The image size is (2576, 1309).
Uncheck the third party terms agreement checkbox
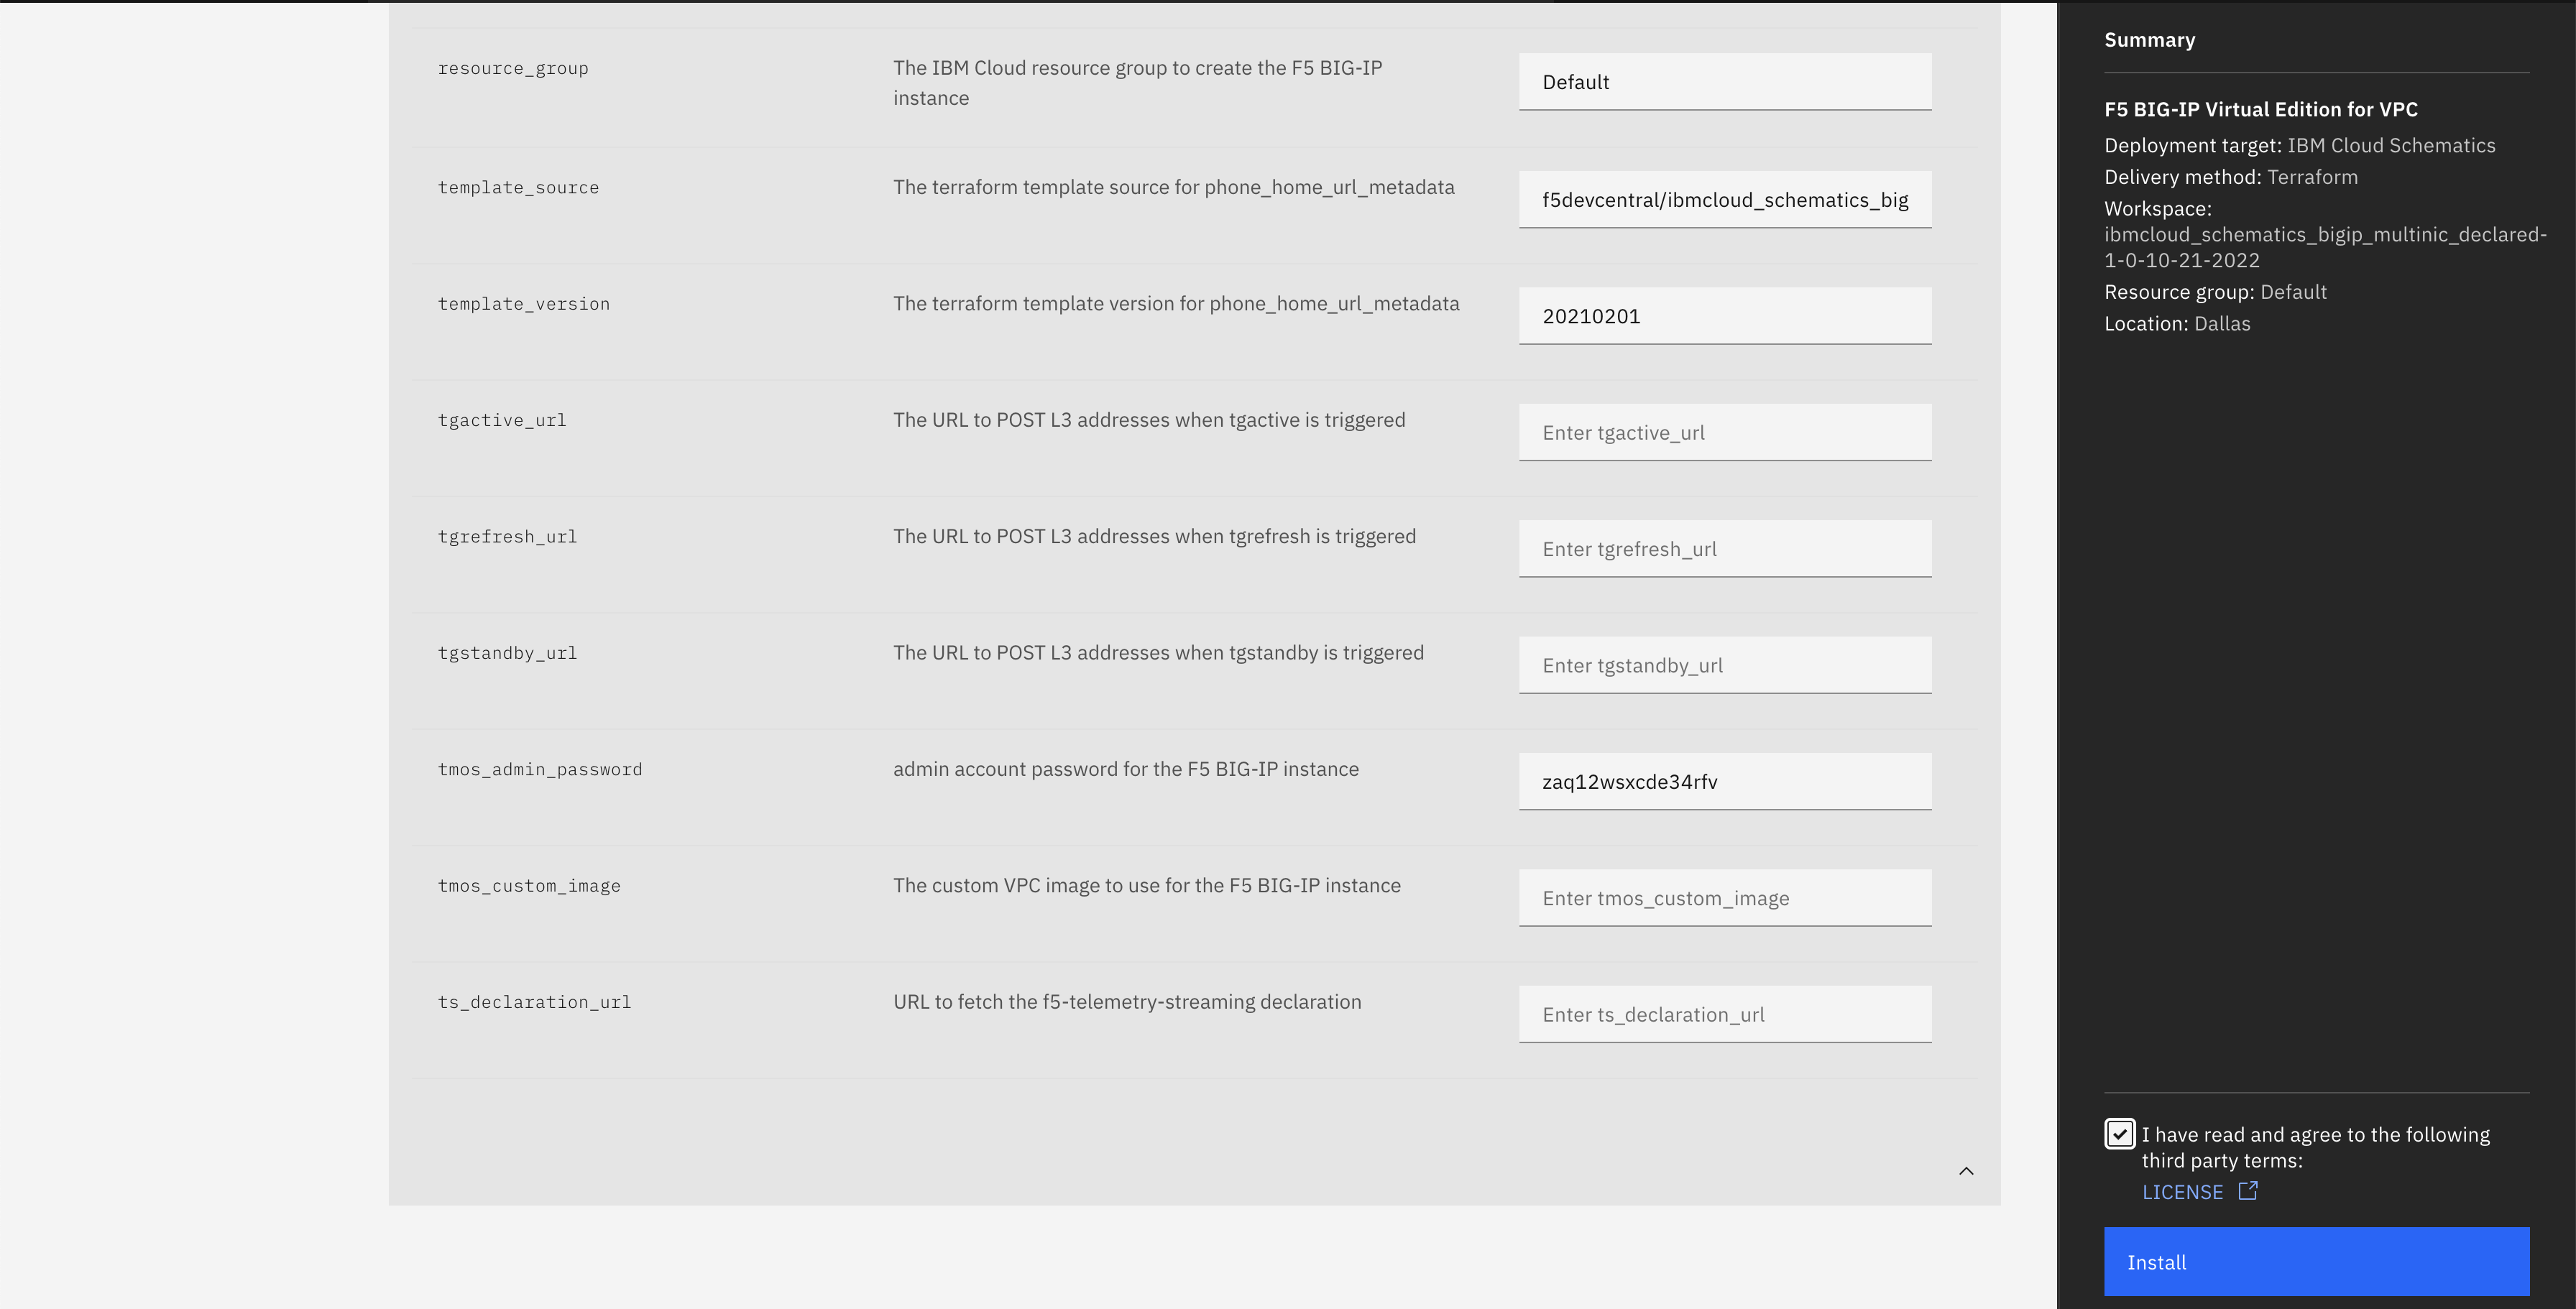(x=2119, y=1134)
